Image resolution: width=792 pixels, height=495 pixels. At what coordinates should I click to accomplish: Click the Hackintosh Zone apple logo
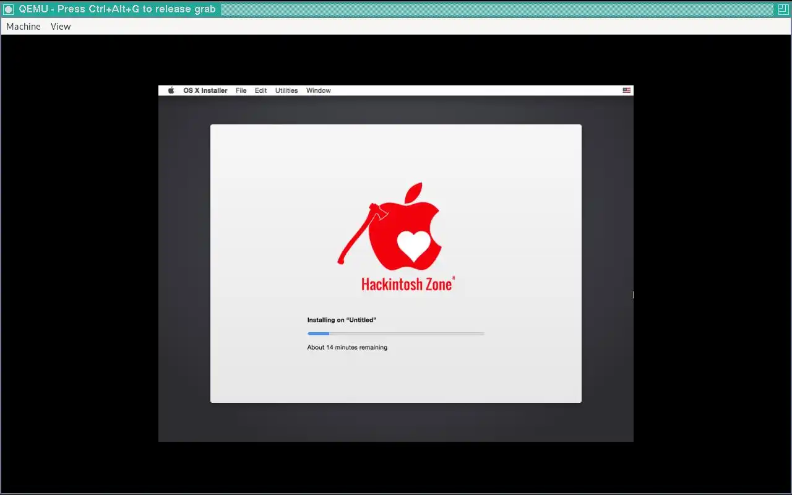[390, 226]
